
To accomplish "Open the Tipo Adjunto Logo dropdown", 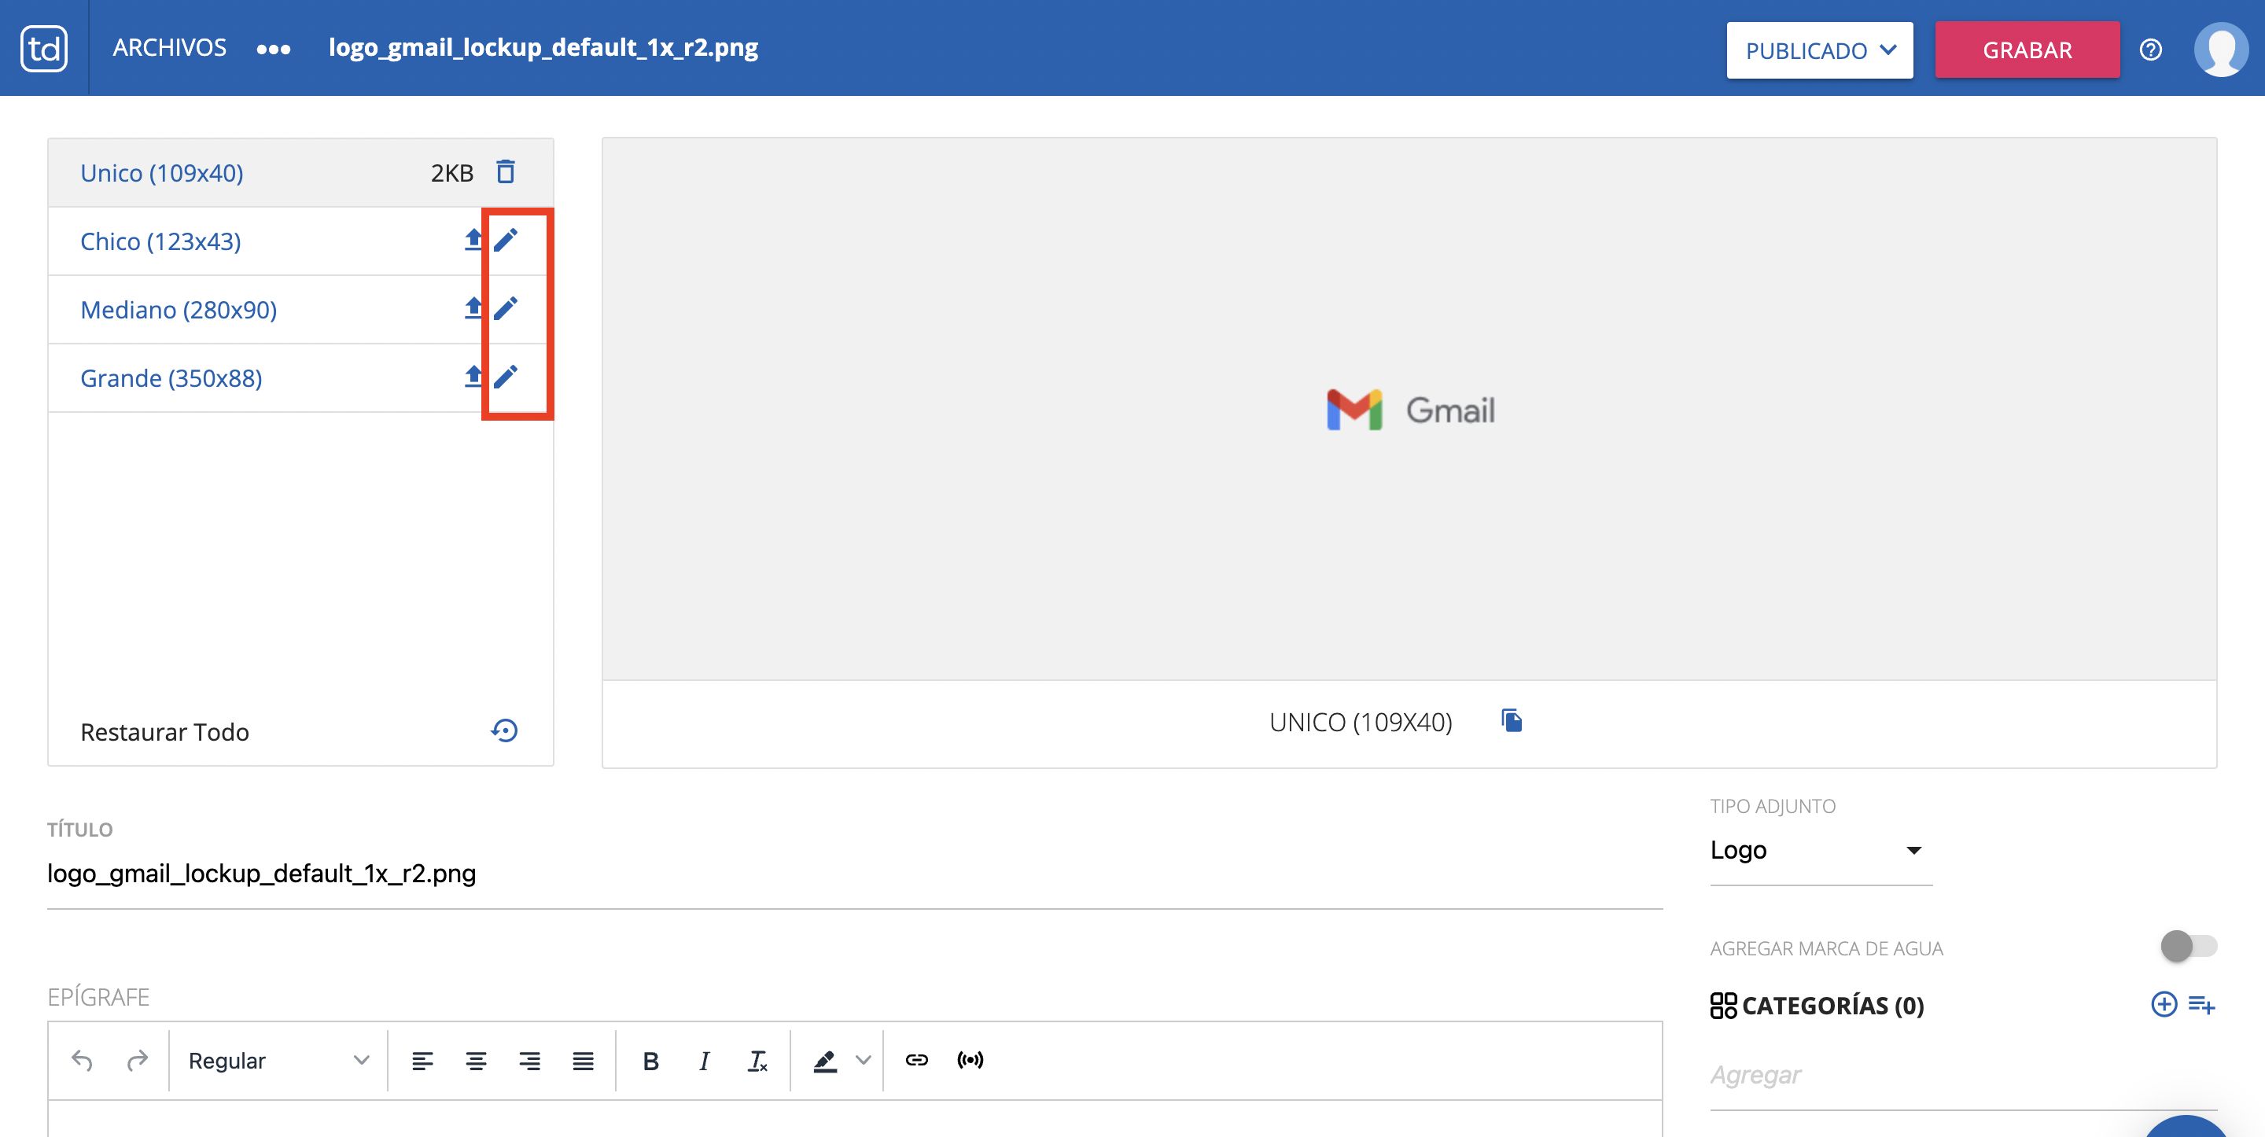I will 1820,850.
